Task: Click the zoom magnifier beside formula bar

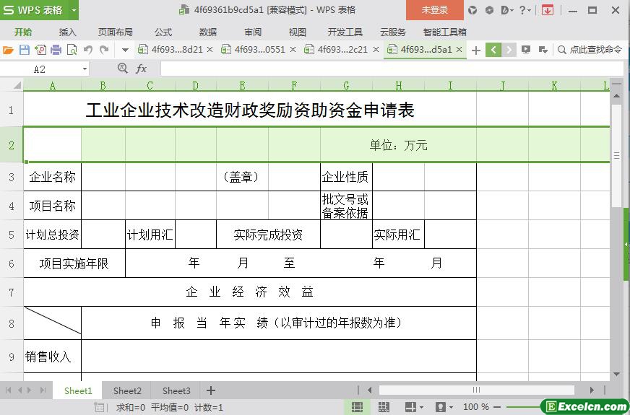Action: click(x=122, y=69)
